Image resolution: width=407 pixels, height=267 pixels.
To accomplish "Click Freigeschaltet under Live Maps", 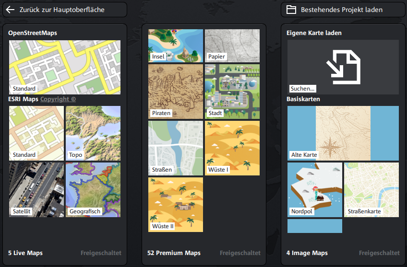I will click(x=101, y=253).
